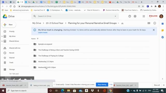The image size is (166, 93).
Task: Open Microsoft Edge from taskbar
Action: tap(63, 91)
